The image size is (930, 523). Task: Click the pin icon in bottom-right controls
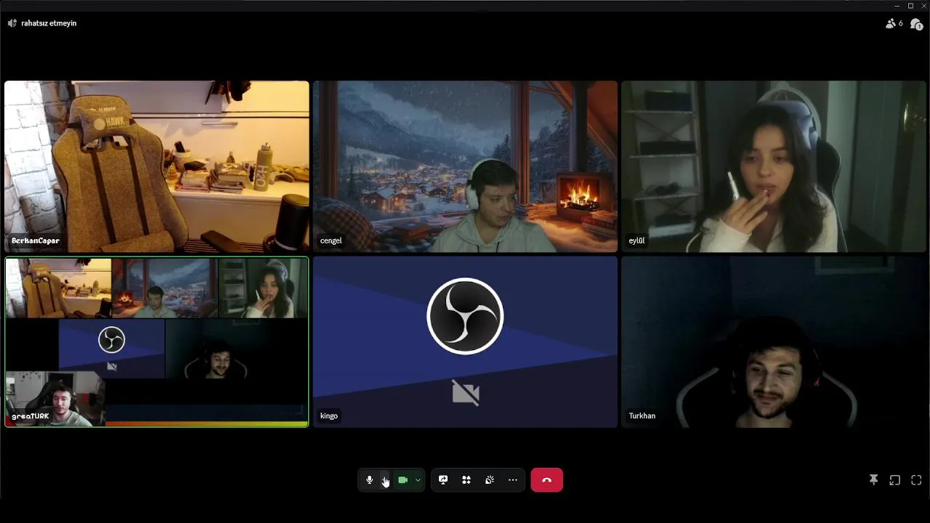[x=873, y=480]
